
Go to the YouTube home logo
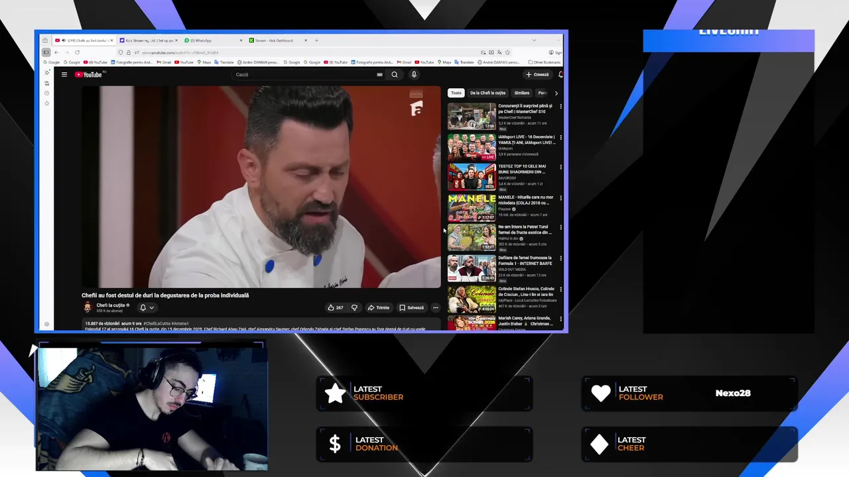coord(88,75)
